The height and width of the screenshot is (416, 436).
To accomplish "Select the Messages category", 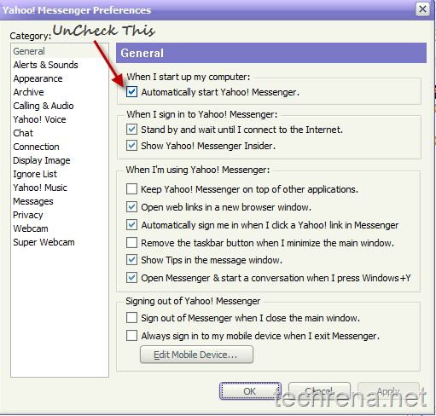I will [33, 201].
